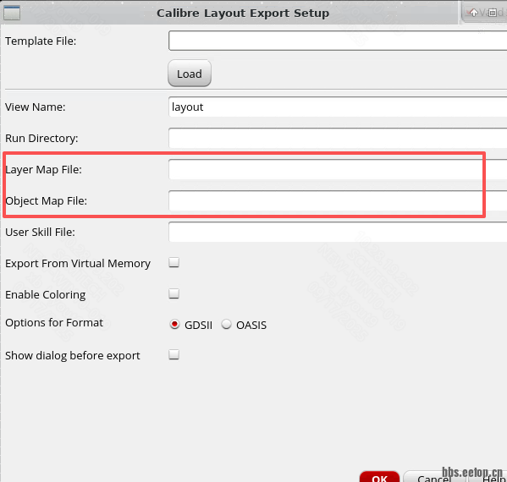
Task: Select the GDSII format radio button
Action: (174, 324)
